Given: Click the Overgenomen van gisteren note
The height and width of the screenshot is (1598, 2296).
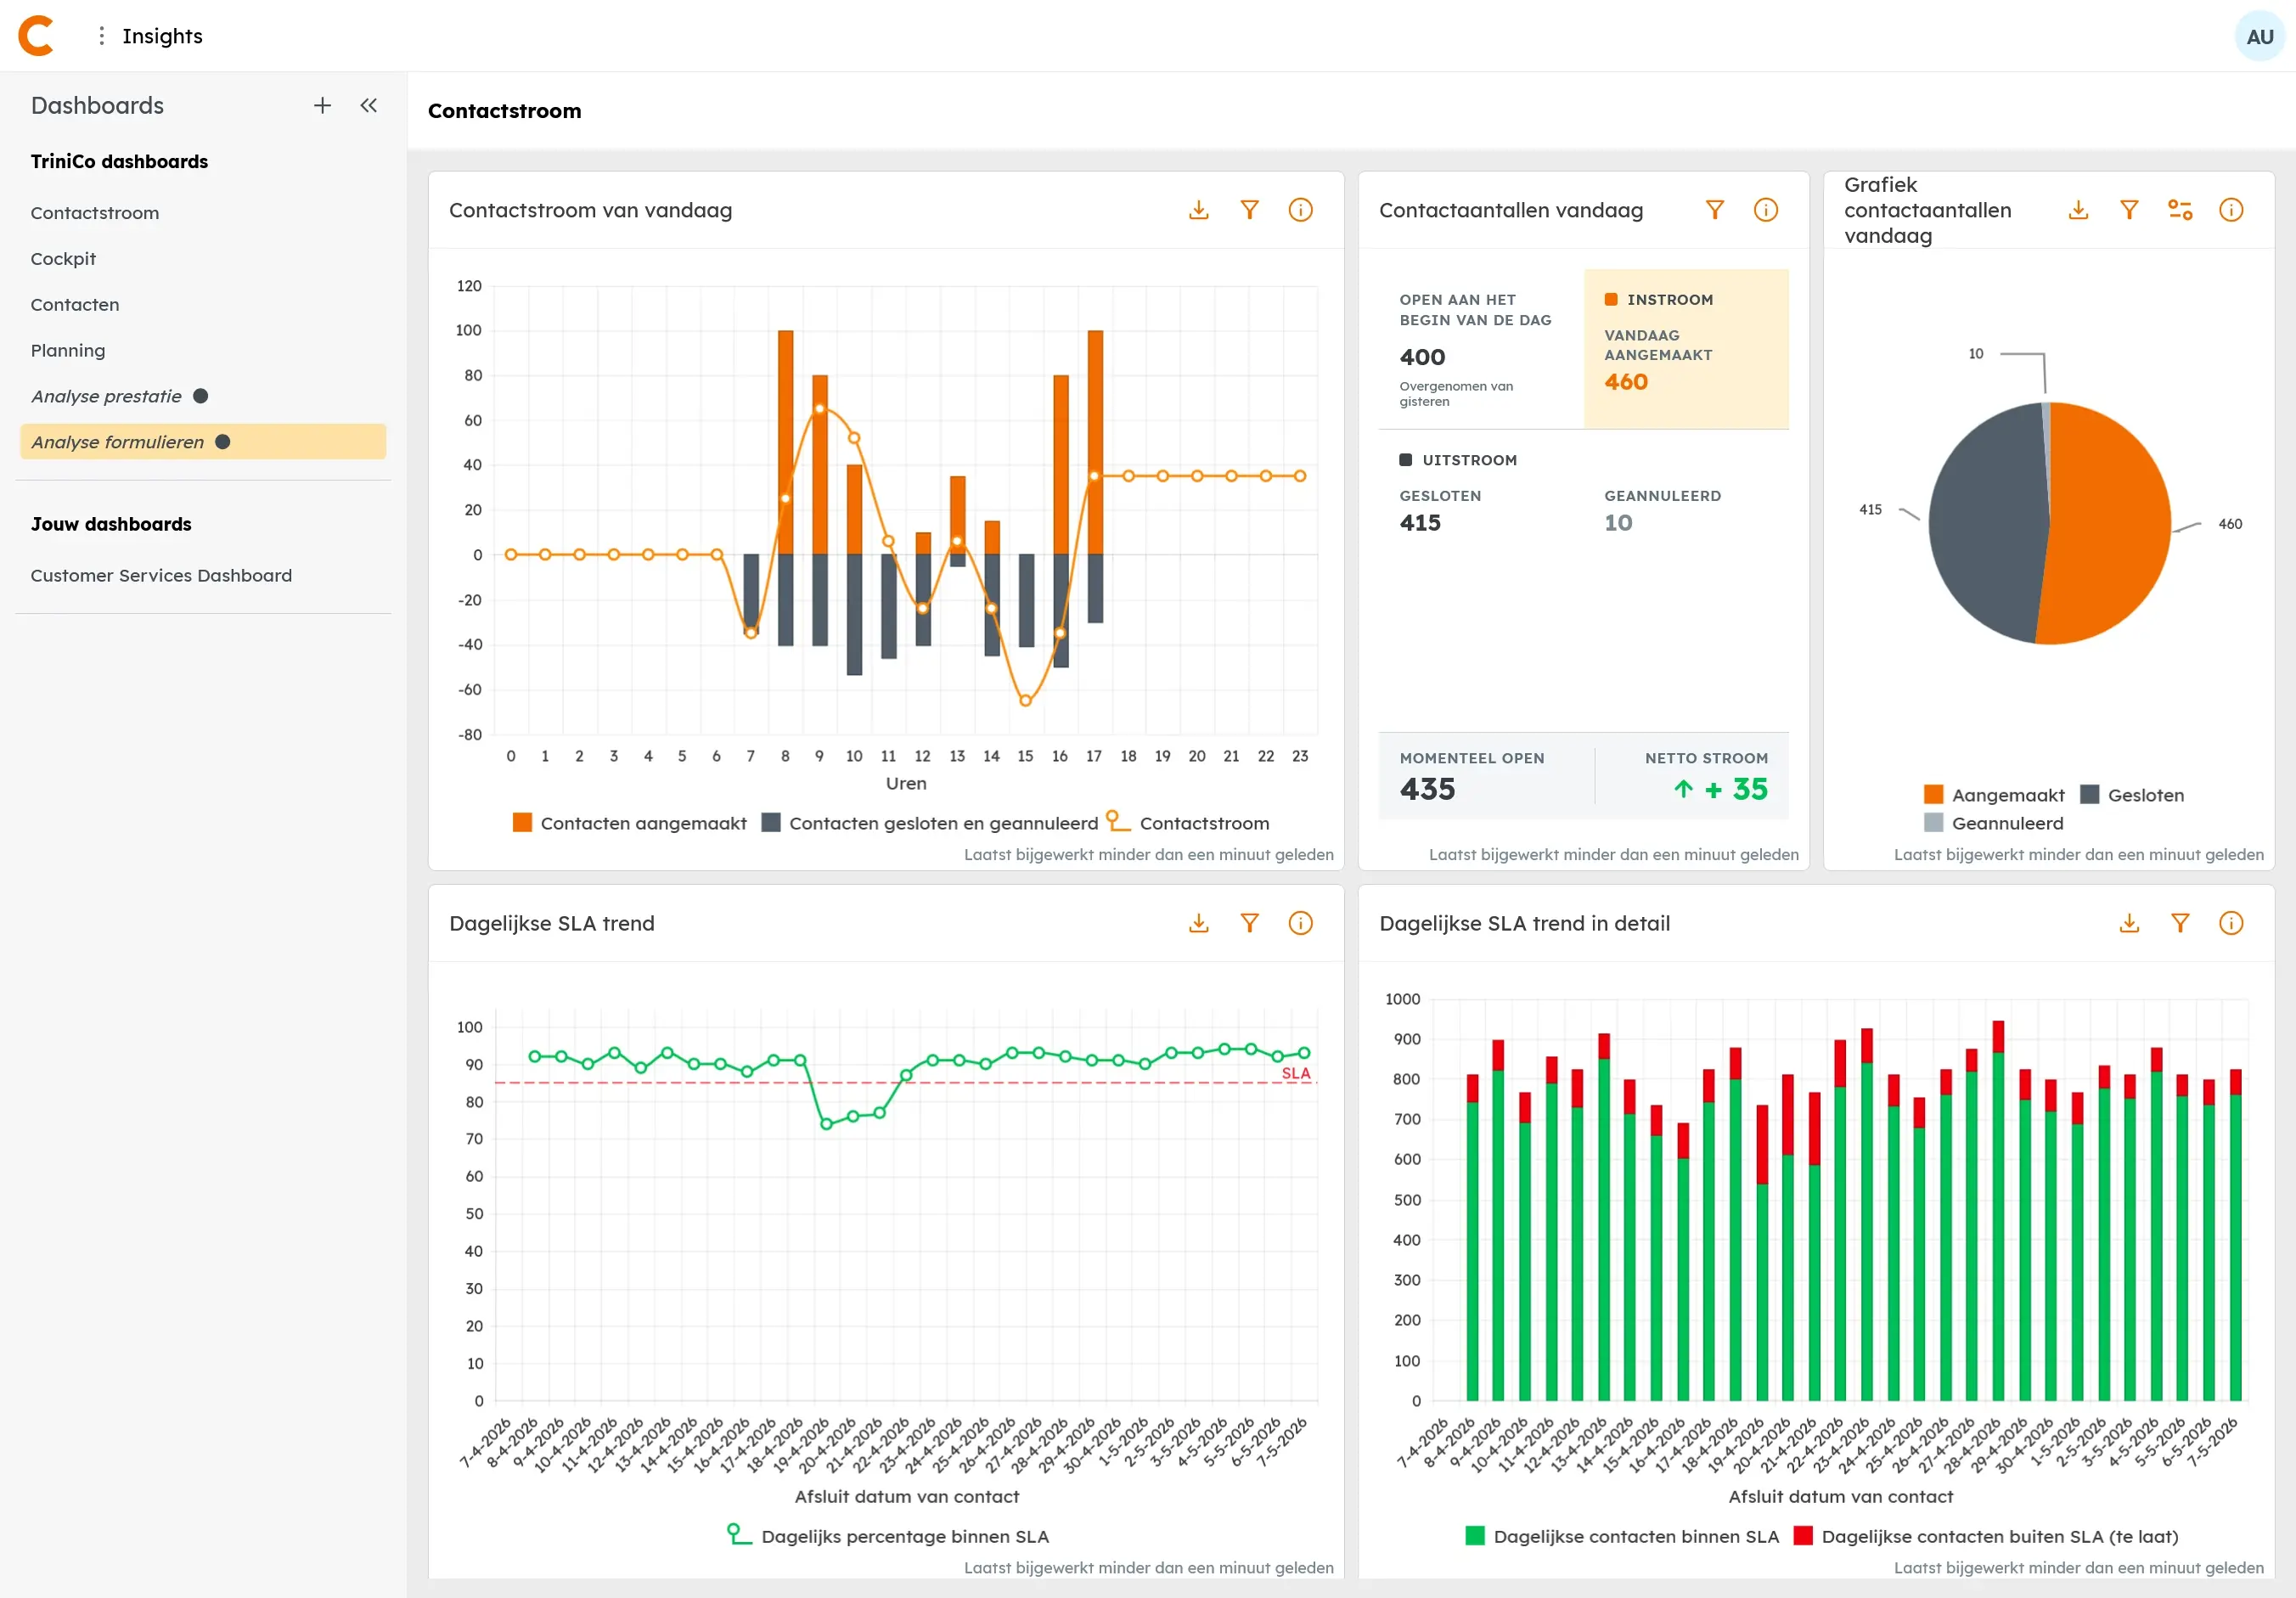Looking at the screenshot, I should pyautogui.click(x=1456, y=393).
